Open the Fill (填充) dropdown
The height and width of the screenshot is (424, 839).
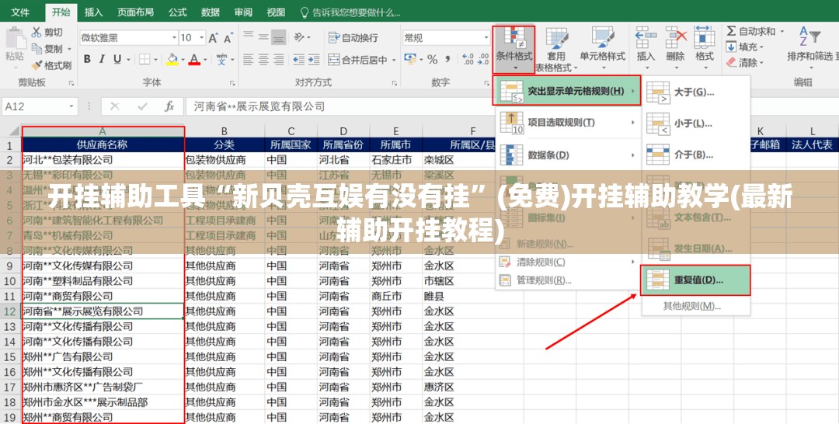(745, 47)
